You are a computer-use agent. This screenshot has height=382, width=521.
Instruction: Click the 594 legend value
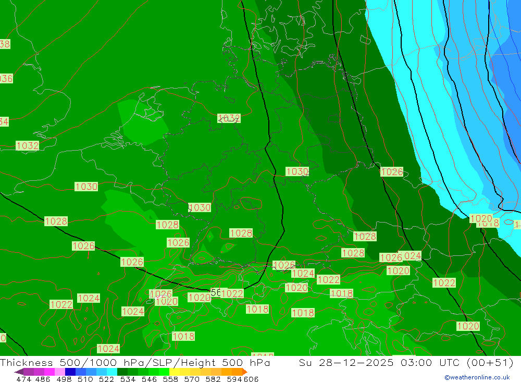(x=234, y=379)
